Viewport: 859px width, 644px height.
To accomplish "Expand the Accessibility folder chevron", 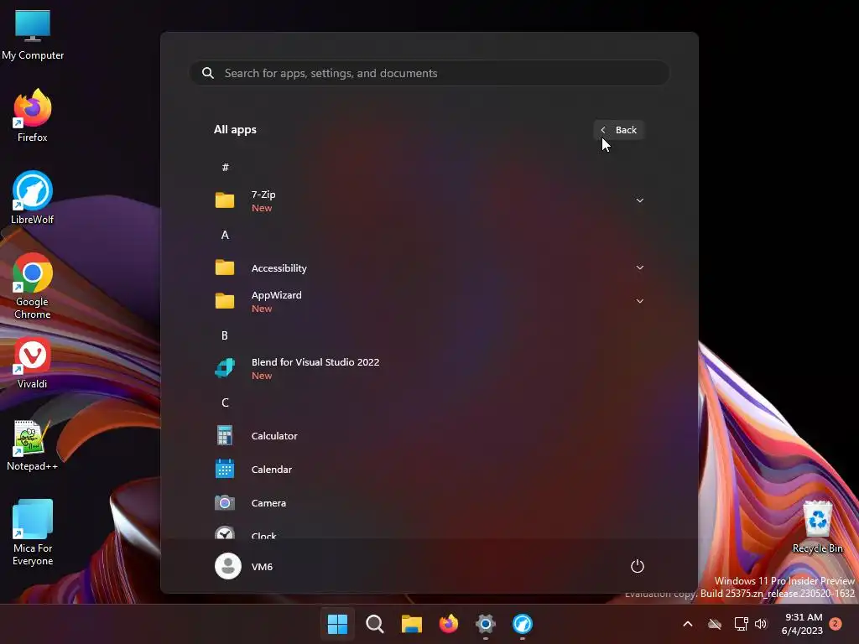I will coord(640,267).
